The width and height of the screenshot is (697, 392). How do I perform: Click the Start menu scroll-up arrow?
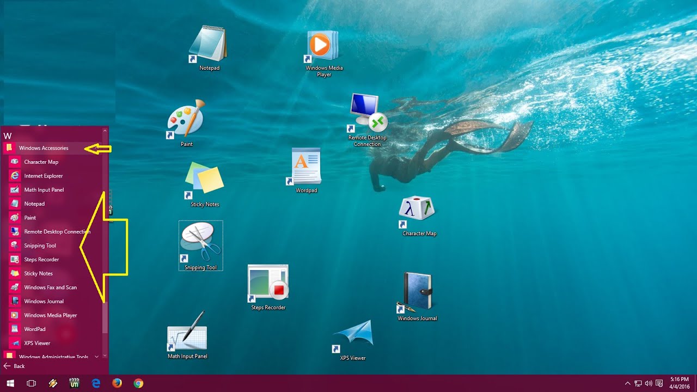pyautogui.click(x=105, y=131)
